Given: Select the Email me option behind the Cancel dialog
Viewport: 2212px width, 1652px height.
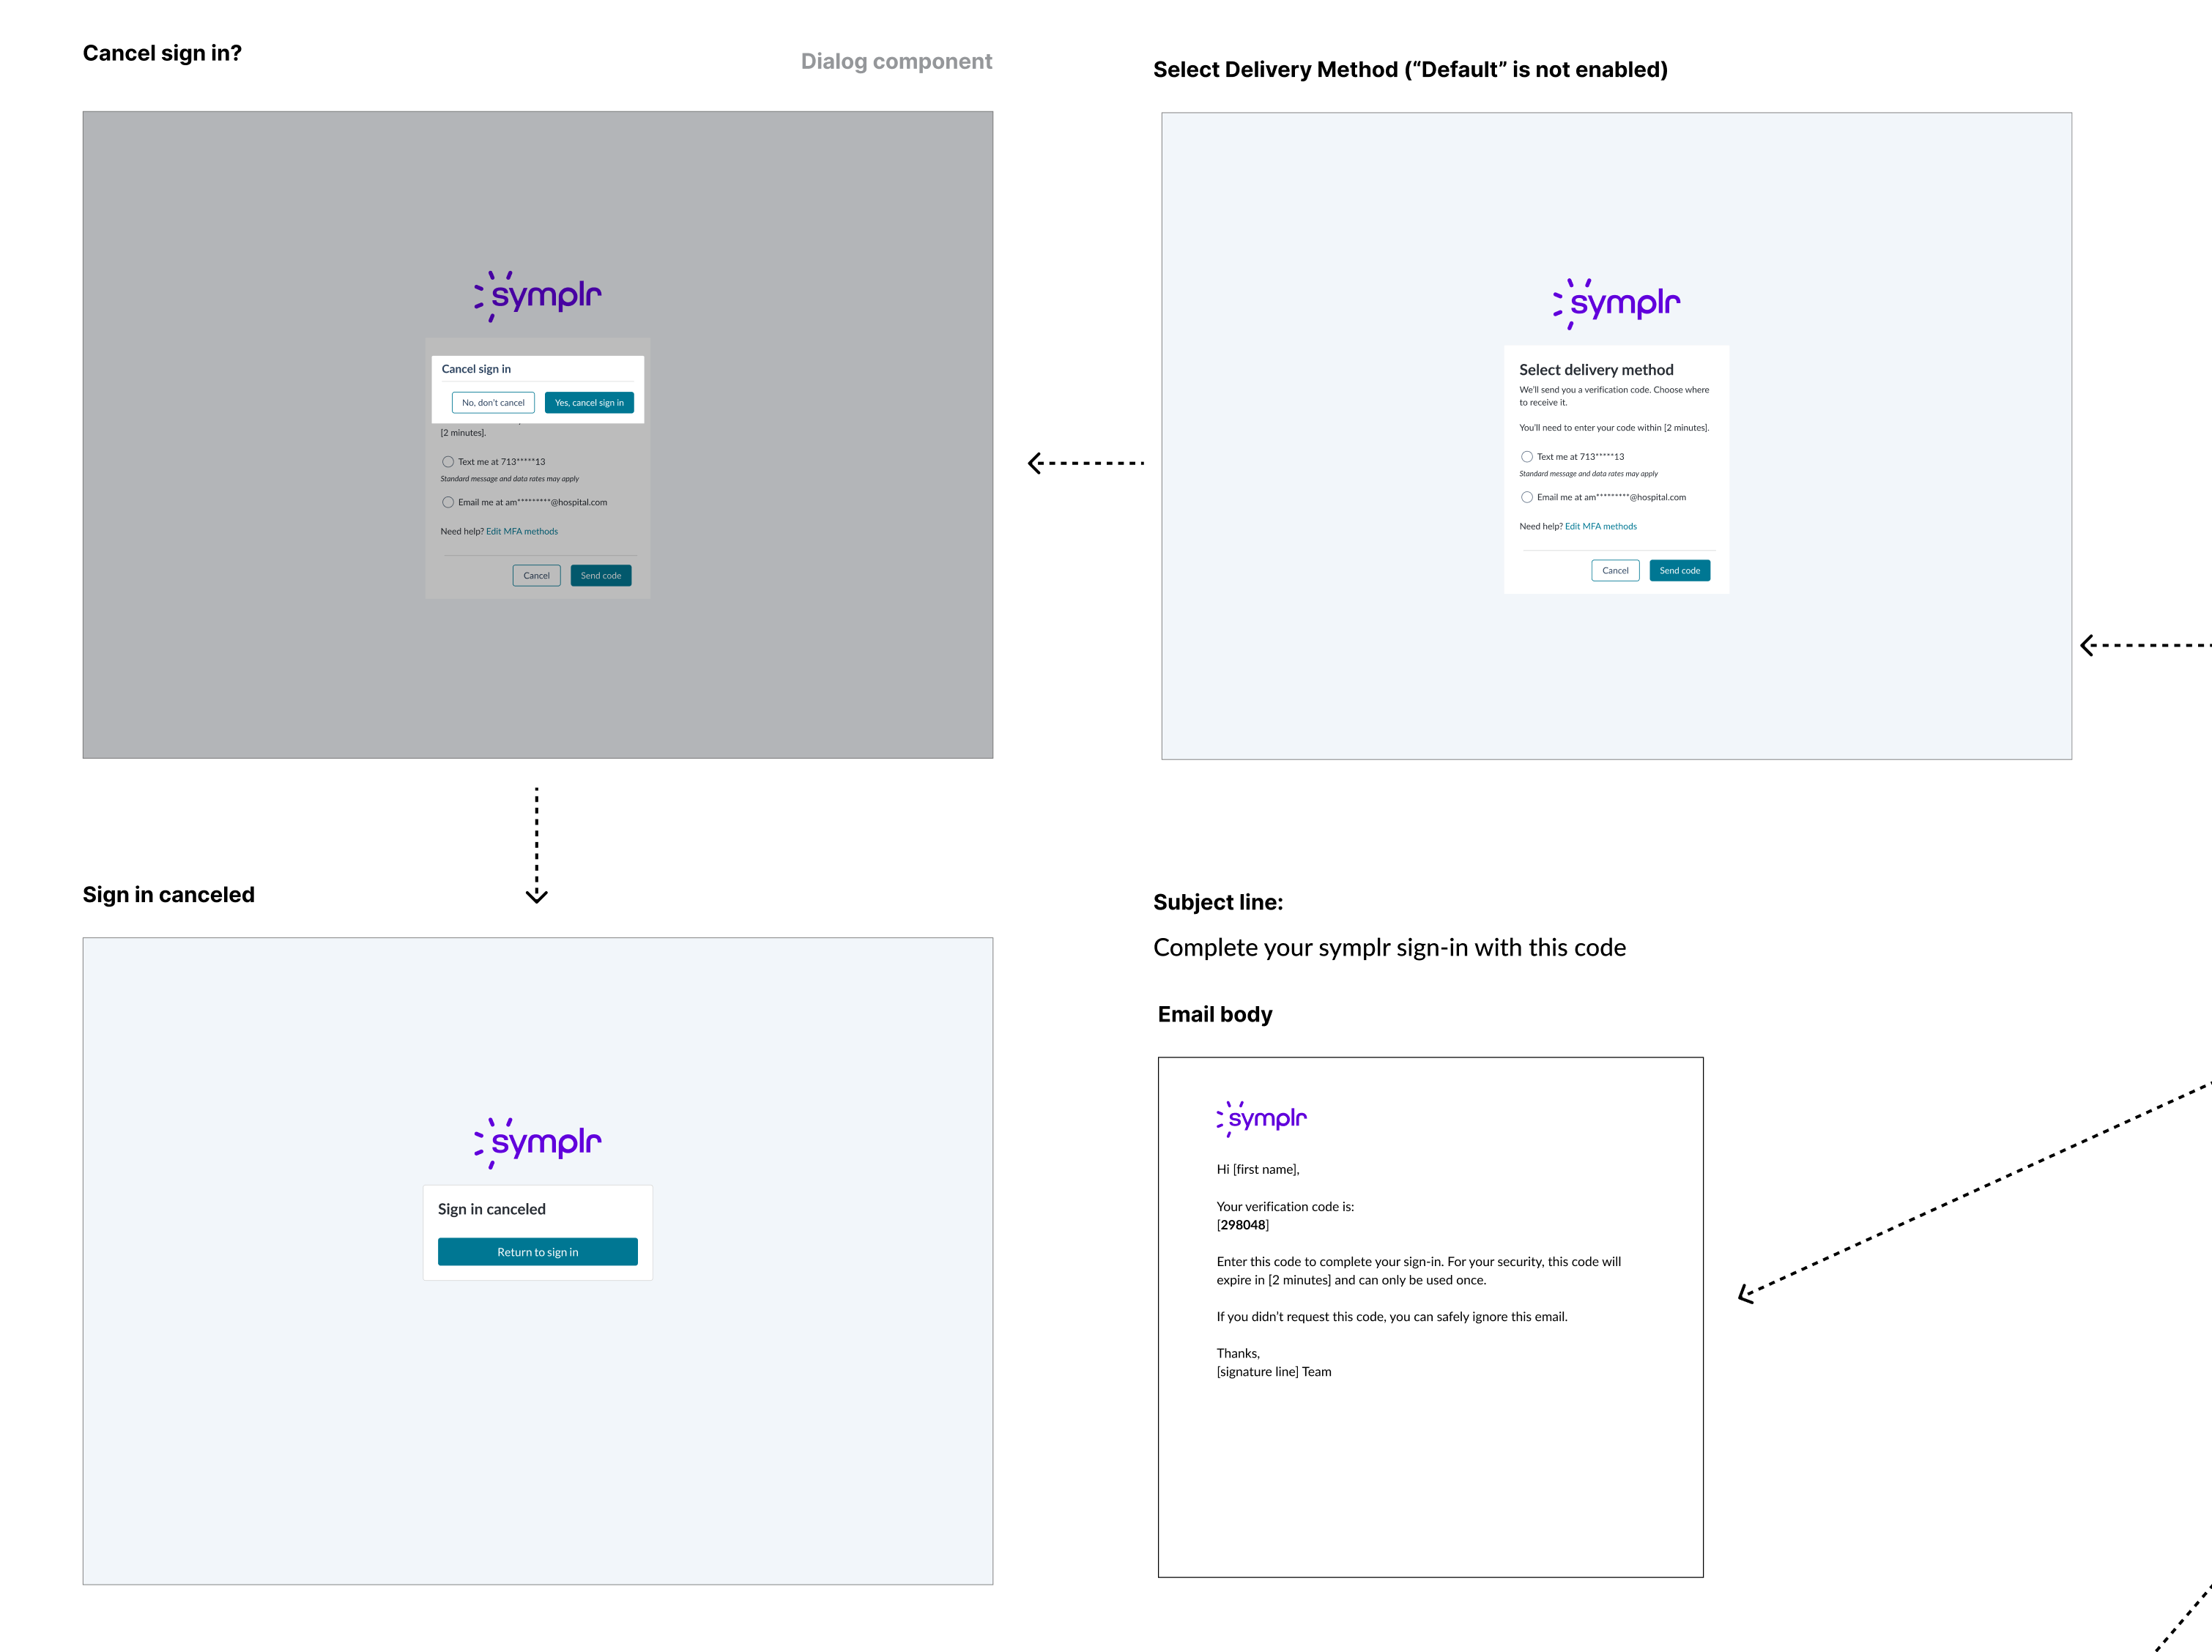Looking at the screenshot, I should pos(448,502).
